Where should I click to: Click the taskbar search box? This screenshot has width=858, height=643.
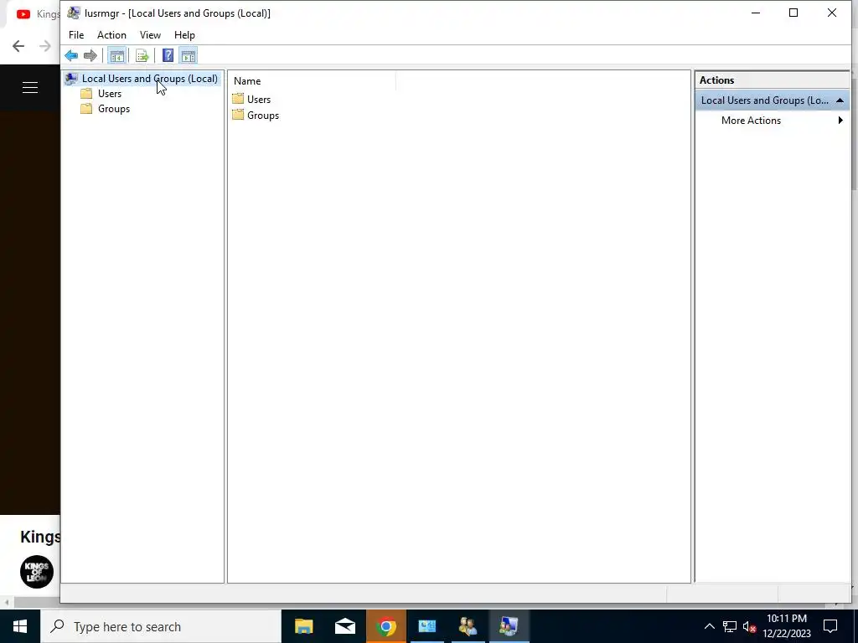pyautogui.click(x=160, y=626)
